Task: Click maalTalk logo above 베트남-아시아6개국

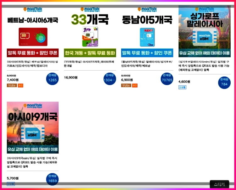Action: click(33, 10)
